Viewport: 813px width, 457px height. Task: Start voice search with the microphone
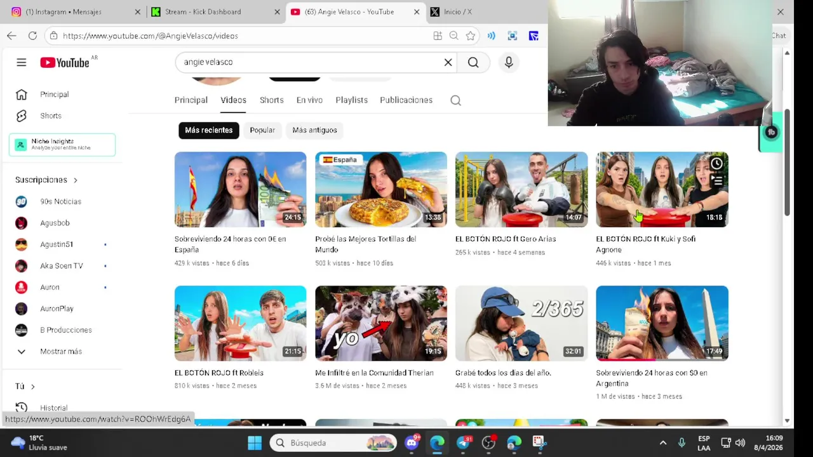[509, 62]
